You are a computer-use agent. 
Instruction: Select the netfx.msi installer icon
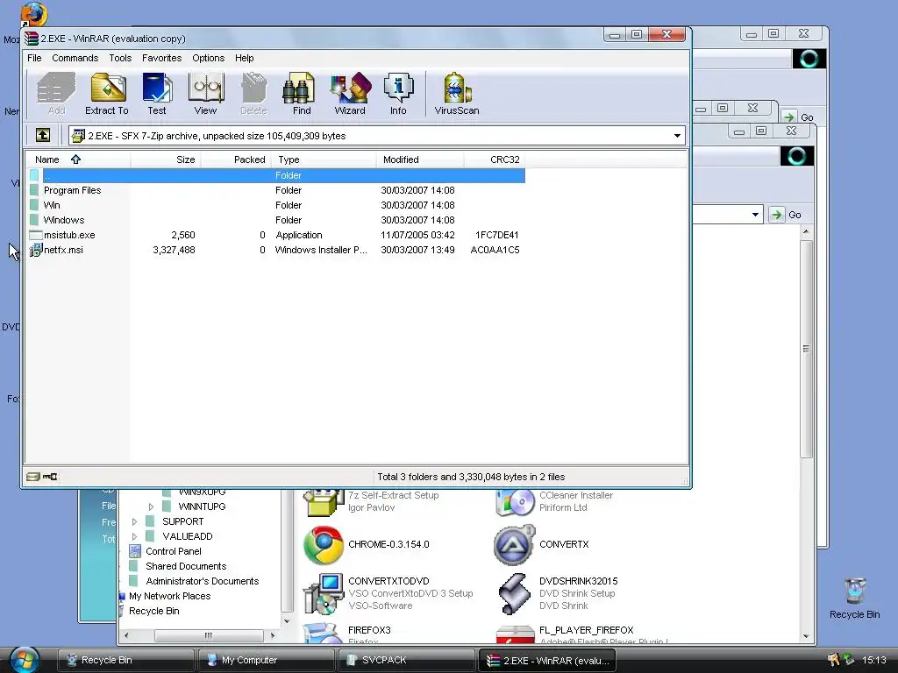click(35, 250)
